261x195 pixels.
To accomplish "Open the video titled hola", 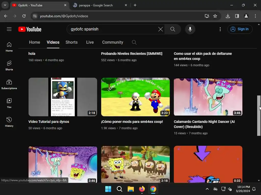I will pyautogui.click(x=32, y=54).
